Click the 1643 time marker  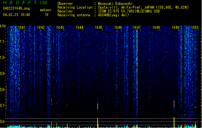(x=60, y=28)
